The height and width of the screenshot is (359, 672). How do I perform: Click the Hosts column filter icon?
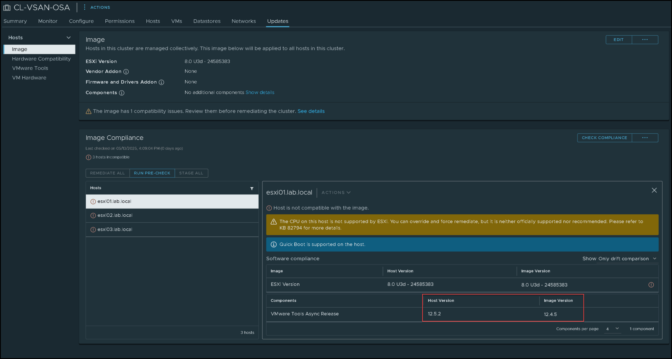pos(252,188)
